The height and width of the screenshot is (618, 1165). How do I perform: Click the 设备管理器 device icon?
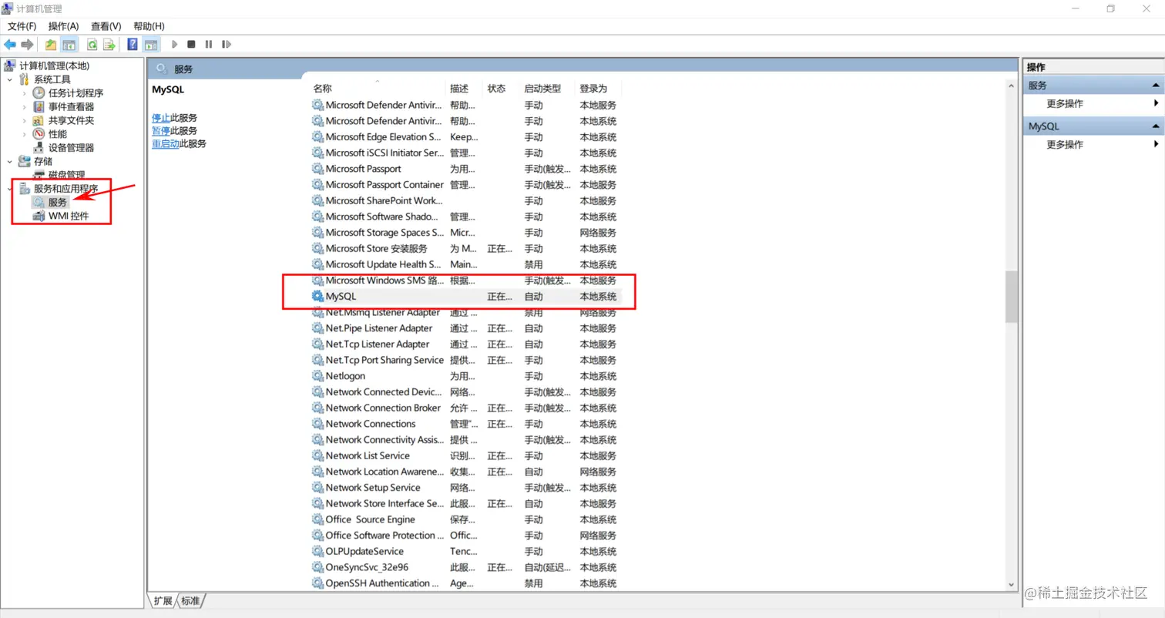click(39, 148)
